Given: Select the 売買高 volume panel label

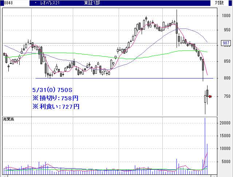Looking at the screenshot, I should coord(8,119).
